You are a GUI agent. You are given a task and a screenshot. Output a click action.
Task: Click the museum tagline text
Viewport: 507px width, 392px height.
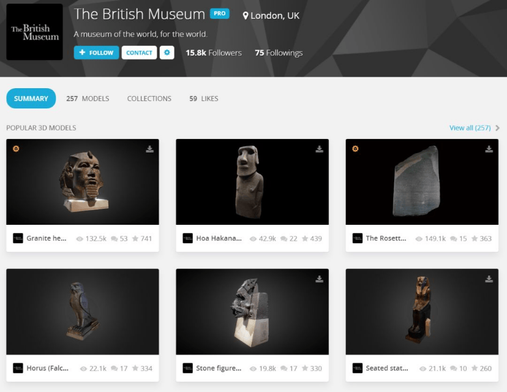click(141, 34)
